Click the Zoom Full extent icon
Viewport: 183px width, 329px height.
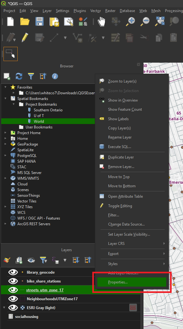pyautogui.click(x=160, y=22)
